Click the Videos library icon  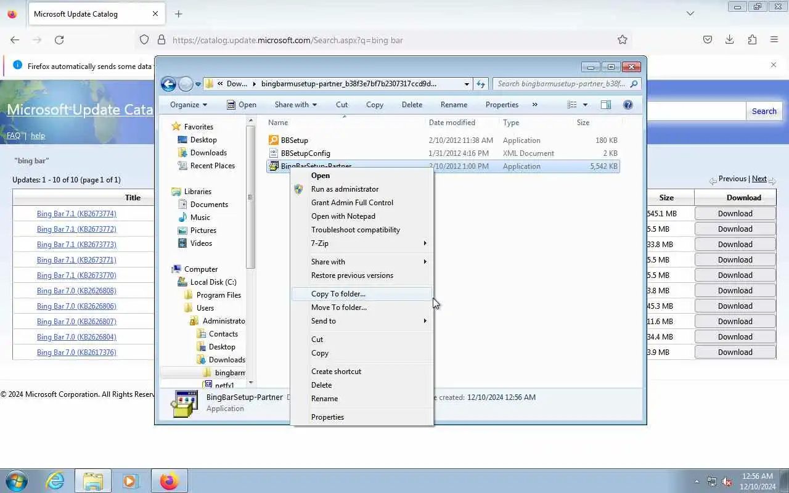click(182, 243)
